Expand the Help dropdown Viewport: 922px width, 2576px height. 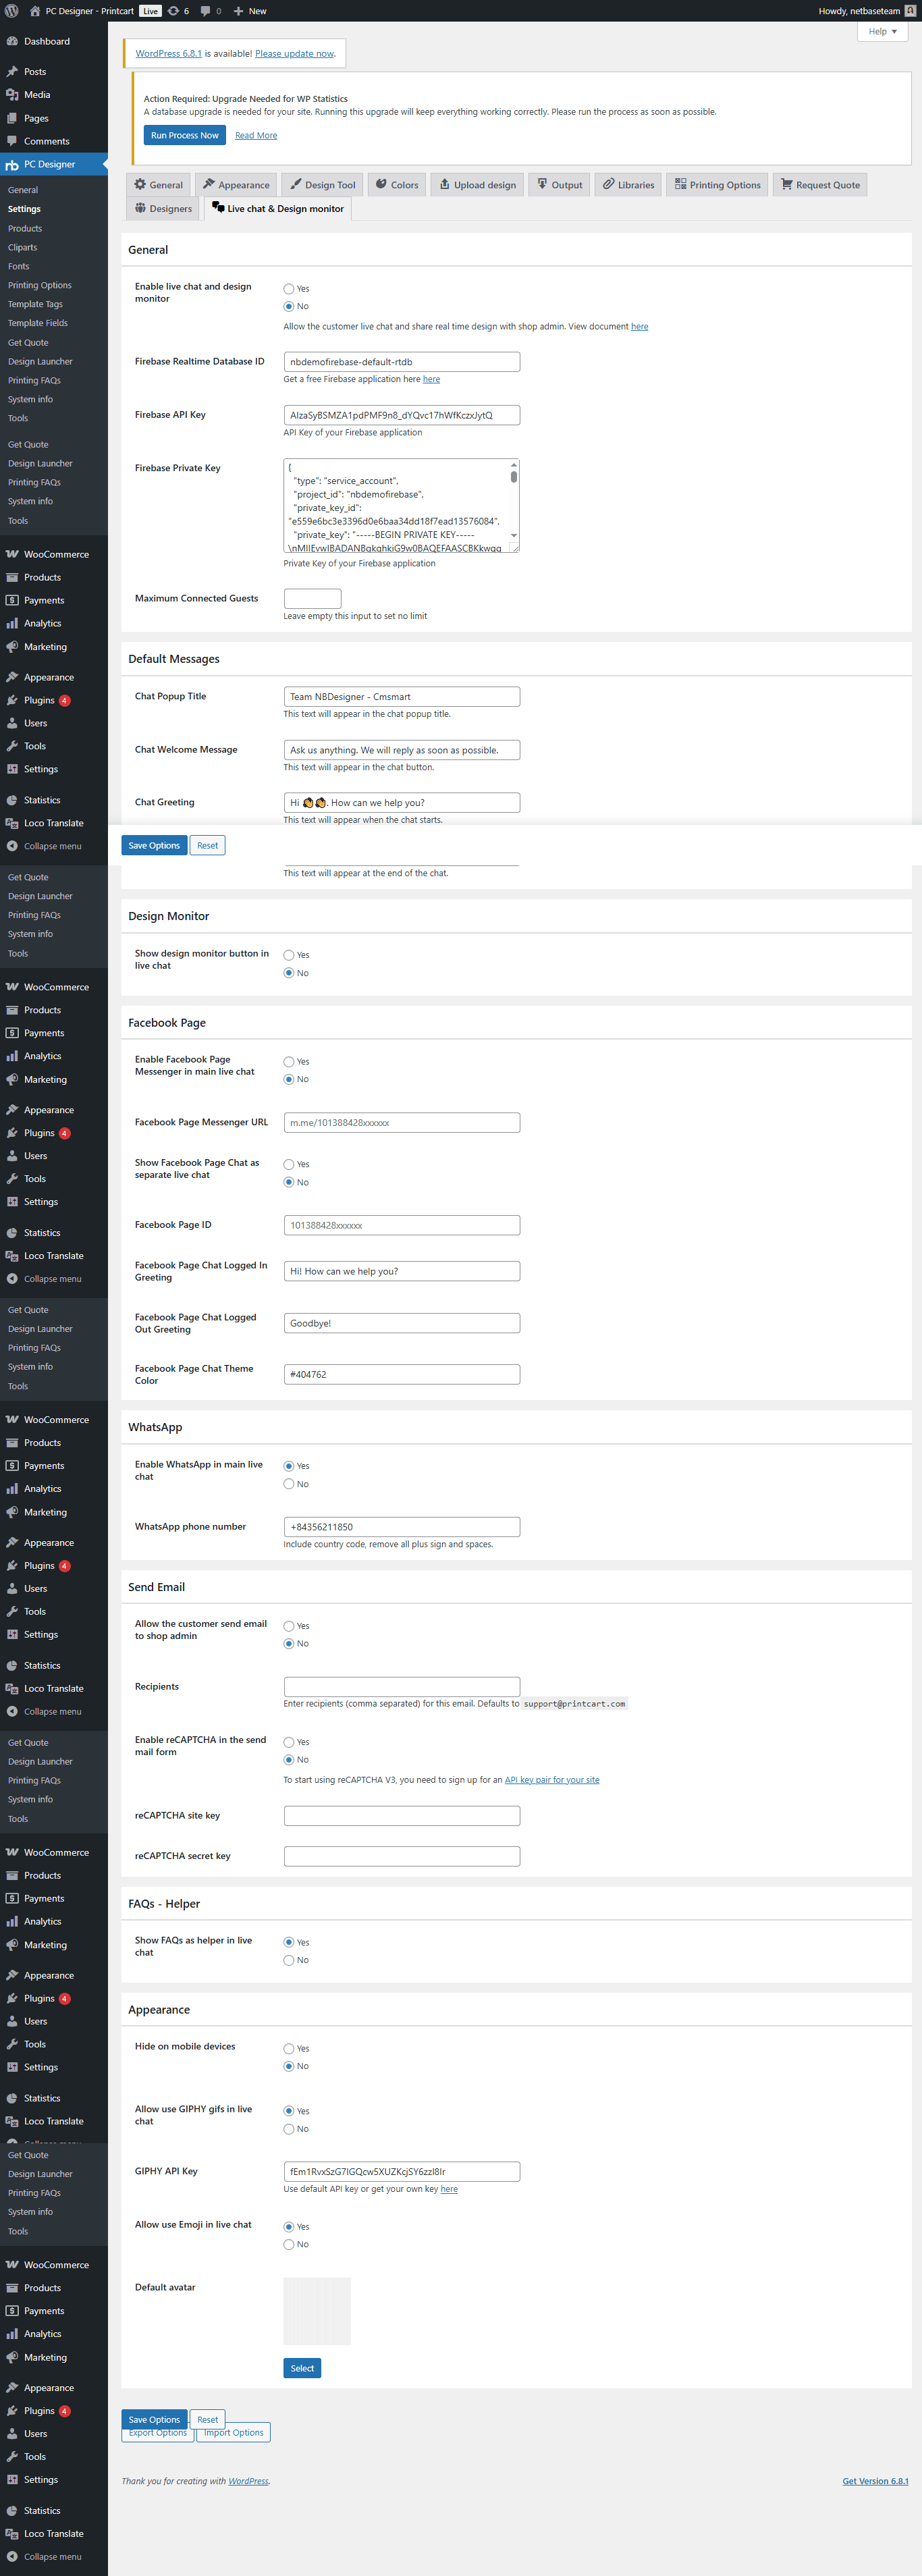882,31
